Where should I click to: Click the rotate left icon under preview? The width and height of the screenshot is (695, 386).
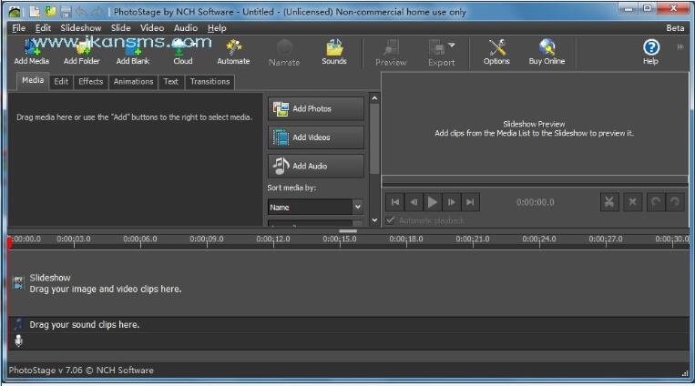[x=656, y=202]
